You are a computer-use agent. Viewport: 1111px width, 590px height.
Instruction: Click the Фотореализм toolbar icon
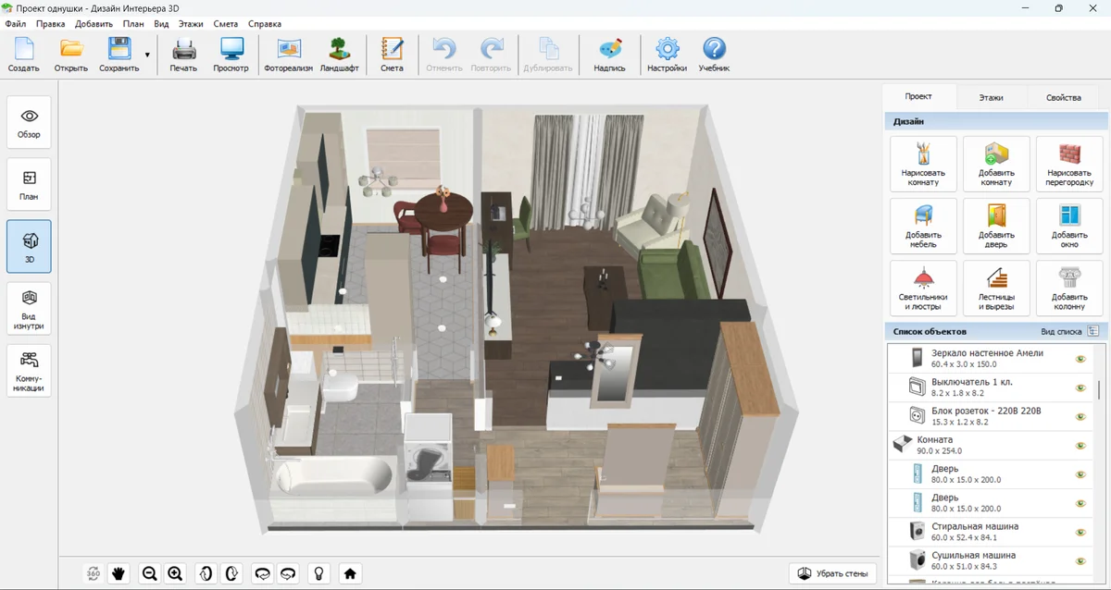[x=289, y=55]
